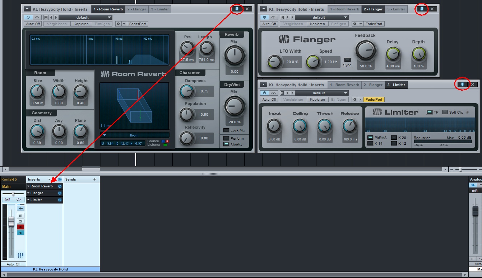Toggle power for Room Reverb insert in mixer
The image size is (482, 278).
tap(60, 186)
